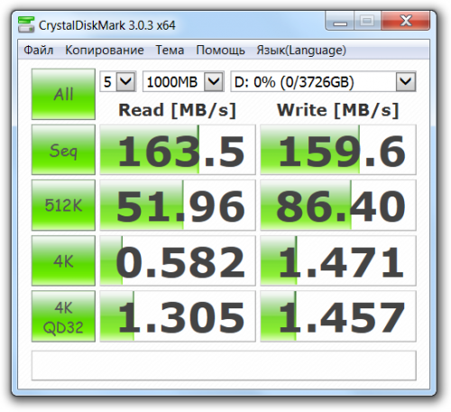
Task: Open the Тема menu
Action: pyautogui.click(x=170, y=50)
